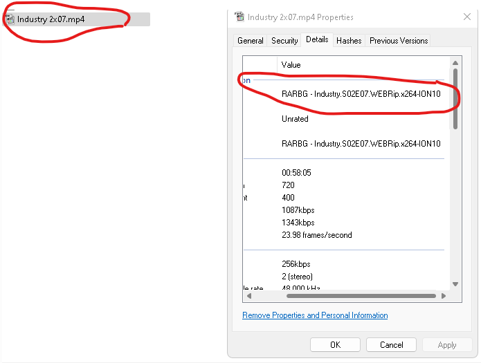Screen dimensions: 481x363
Task: Select the 256kbps audio bit rate value
Action: tap(296, 264)
